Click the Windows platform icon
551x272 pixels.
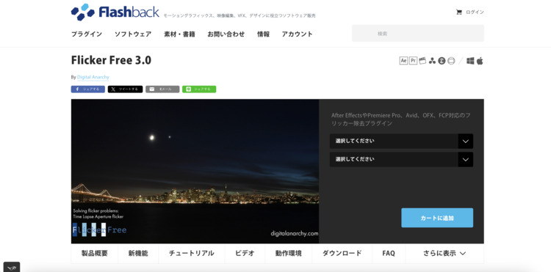(470, 61)
